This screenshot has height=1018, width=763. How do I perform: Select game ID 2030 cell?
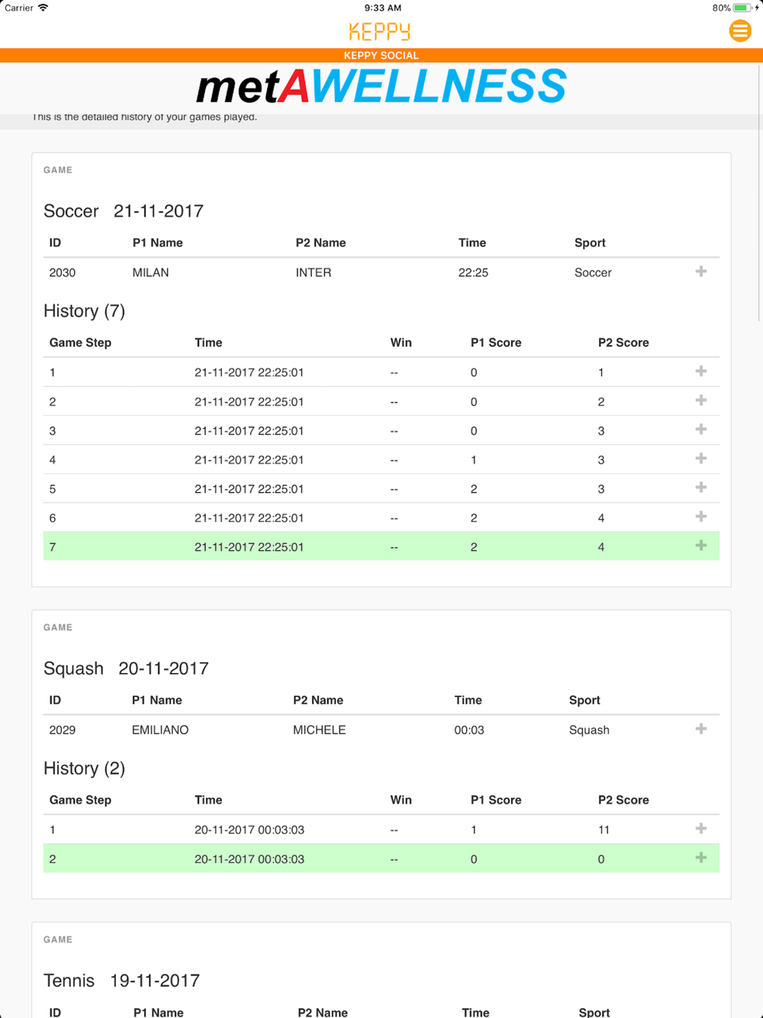coord(63,272)
